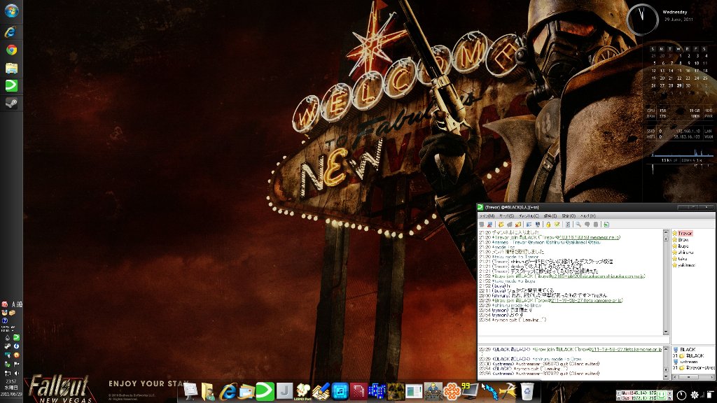The height and width of the screenshot is (403, 717).
Task: Open the Edit (E) menu in LimeChat
Action: coord(550,215)
